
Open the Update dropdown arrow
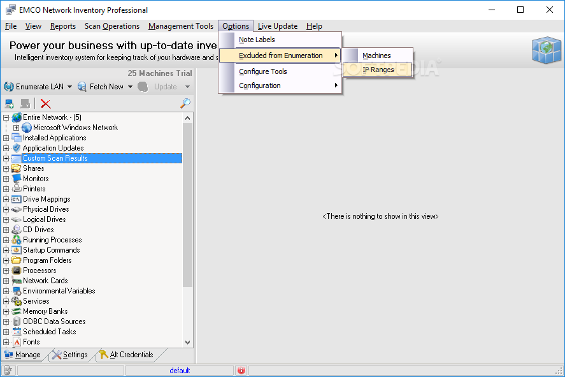click(187, 87)
